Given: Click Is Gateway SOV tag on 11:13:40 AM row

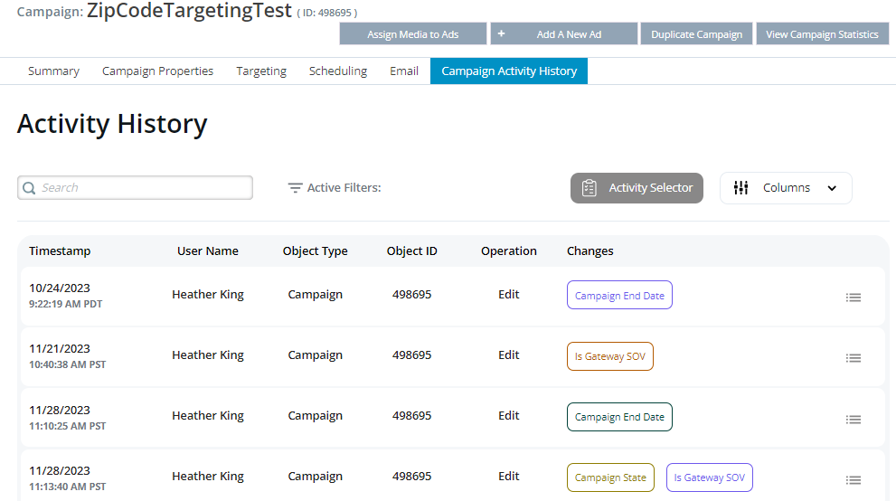Looking at the screenshot, I should point(710,477).
